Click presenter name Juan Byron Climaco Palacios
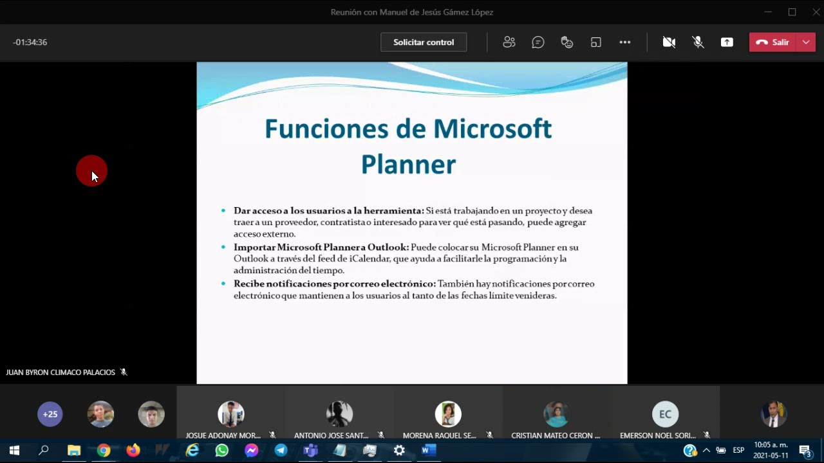824x463 pixels. [61, 372]
